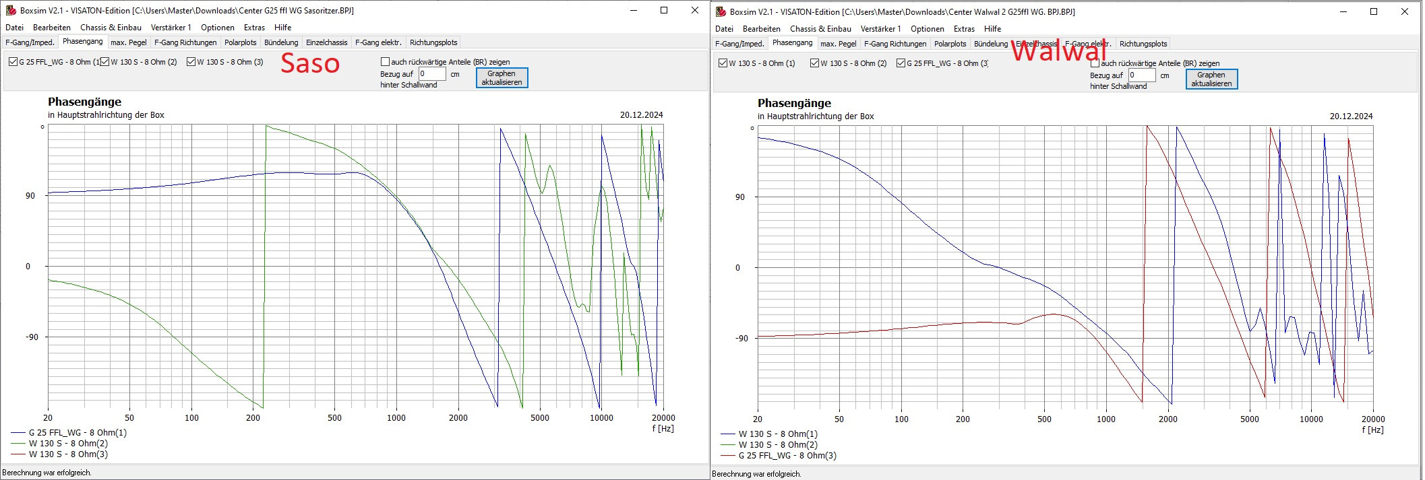Viewport: 1425px width, 480px height.
Task: Open Polarplots tab in left window
Action: click(x=241, y=42)
